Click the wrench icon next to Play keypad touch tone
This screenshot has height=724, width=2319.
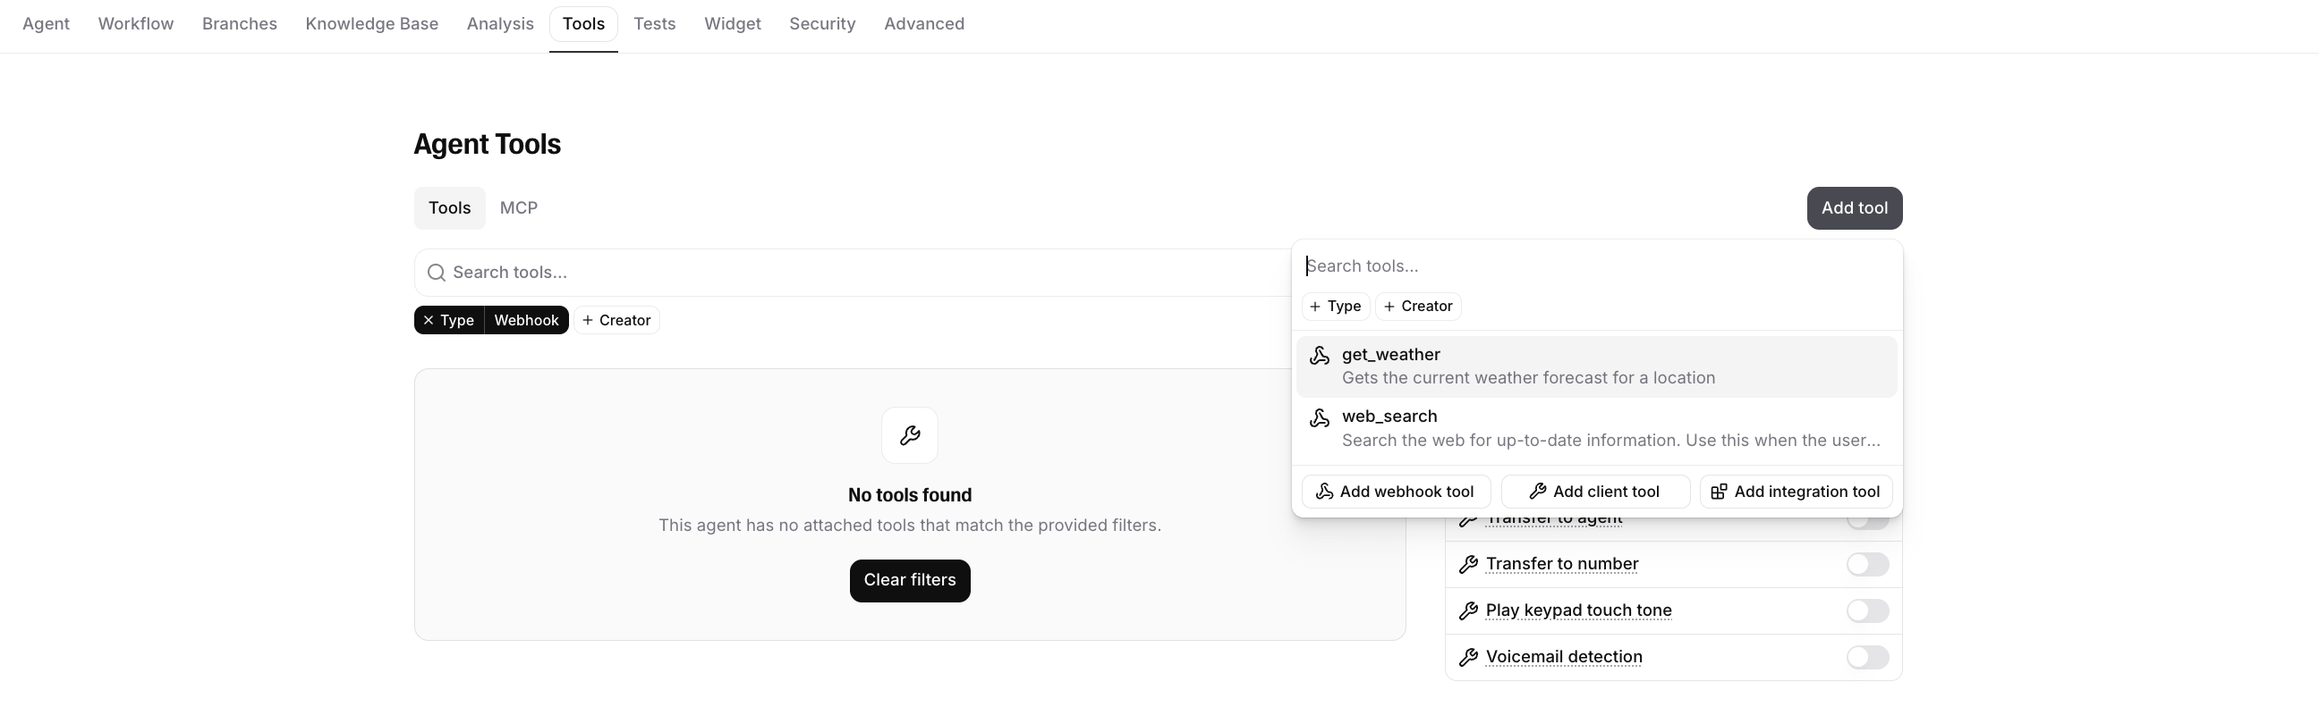click(1468, 610)
